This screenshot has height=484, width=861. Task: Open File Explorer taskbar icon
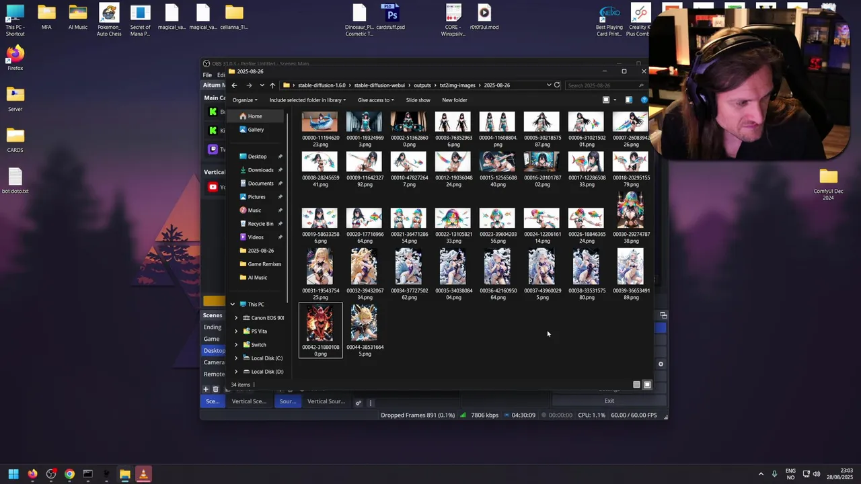(124, 474)
